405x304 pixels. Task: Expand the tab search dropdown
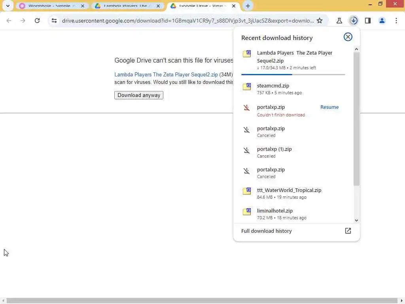click(x=8, y=6)
